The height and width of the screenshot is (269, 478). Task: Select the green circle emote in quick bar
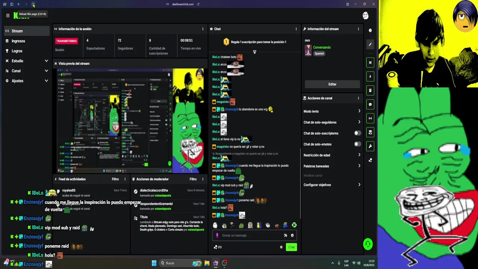tap(294, 225)
